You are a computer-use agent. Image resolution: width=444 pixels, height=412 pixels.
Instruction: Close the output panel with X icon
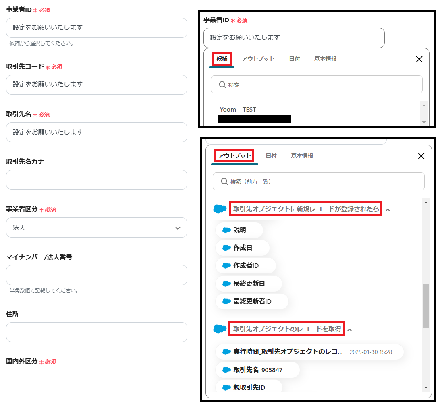pos(421,156)
